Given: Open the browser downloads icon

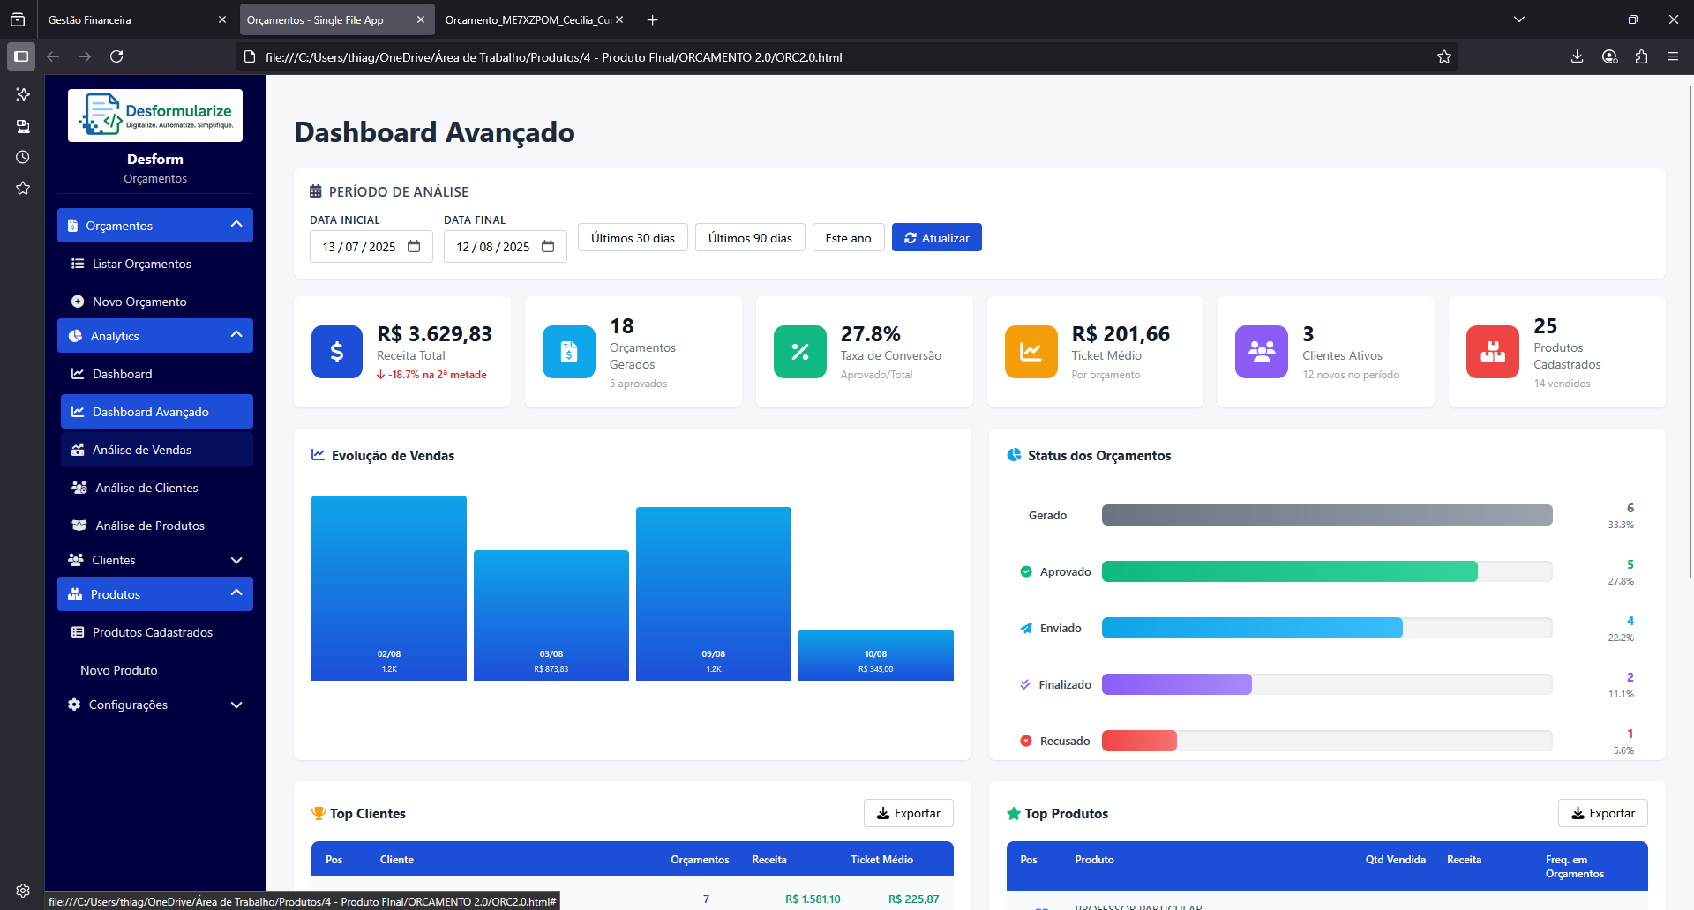Looking at the screenshot, I should pyautogui.click(x=1577, y=57).
